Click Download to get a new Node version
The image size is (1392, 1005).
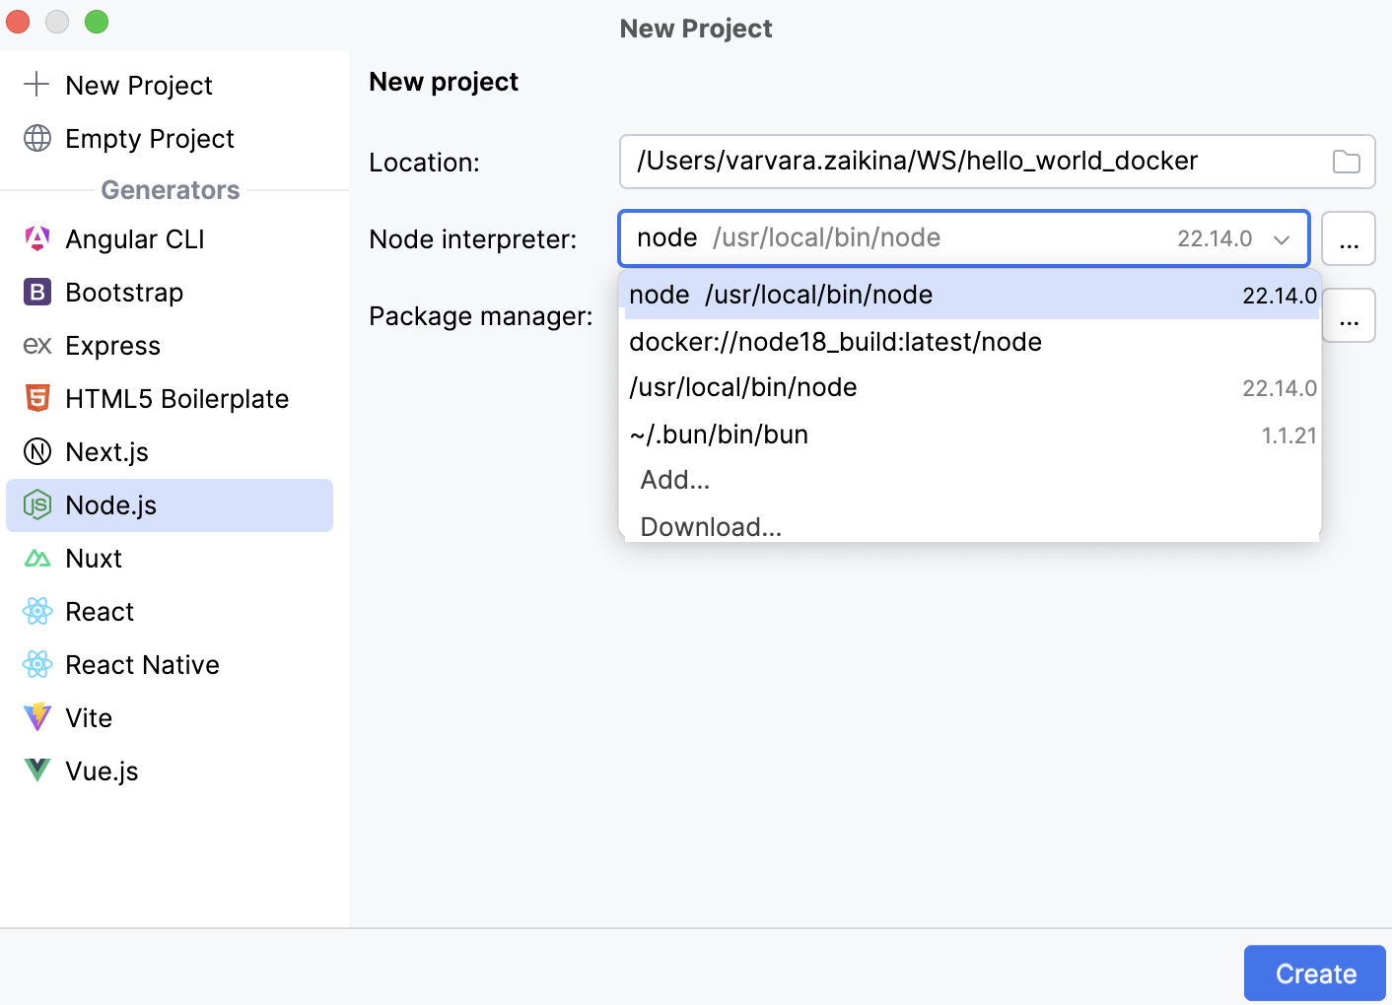(x=710, y=526)
